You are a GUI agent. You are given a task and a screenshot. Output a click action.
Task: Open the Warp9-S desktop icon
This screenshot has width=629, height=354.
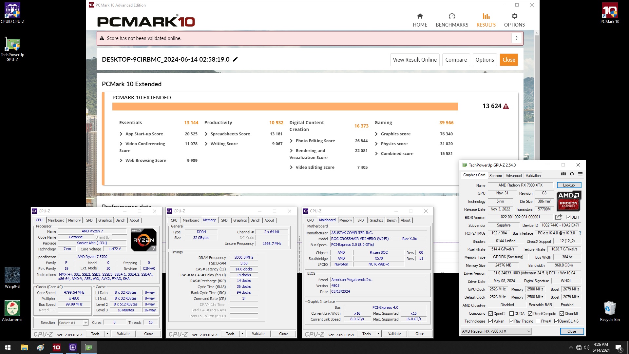[x=12, y=278]
